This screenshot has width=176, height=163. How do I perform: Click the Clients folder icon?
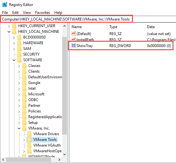coord(25,71)
